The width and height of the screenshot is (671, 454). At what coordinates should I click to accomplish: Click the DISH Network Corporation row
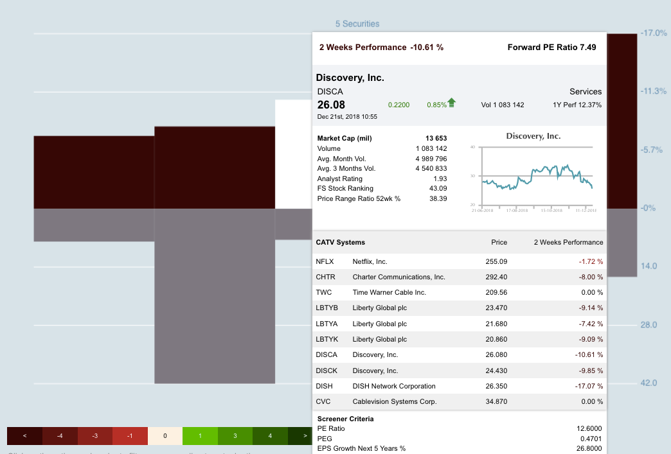459,386
